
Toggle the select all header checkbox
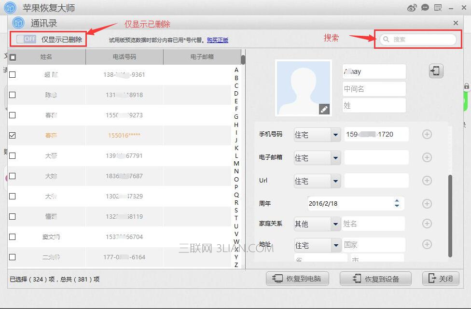pos(13,57)
